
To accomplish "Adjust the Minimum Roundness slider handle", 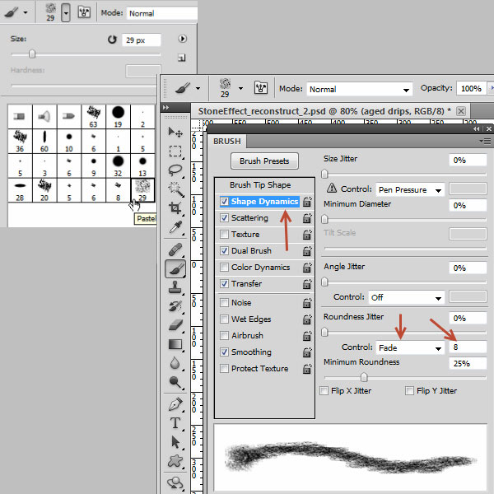I will tap(364, 377).
